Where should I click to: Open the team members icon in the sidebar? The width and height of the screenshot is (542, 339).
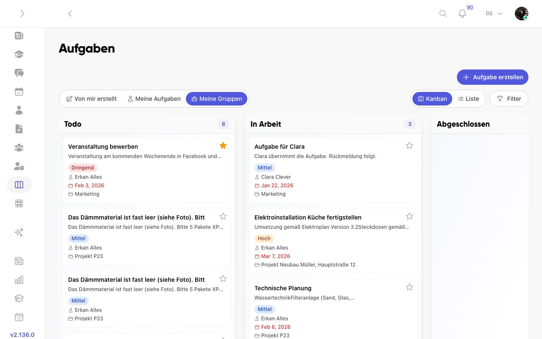coord(19,147)
